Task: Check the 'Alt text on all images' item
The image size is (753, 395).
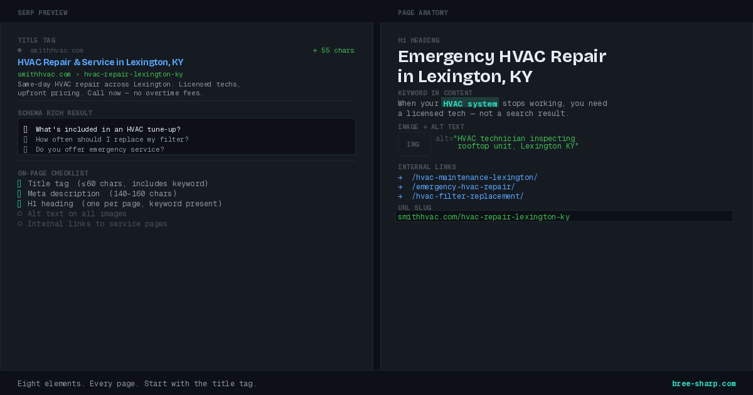Action: pos(19,213)
